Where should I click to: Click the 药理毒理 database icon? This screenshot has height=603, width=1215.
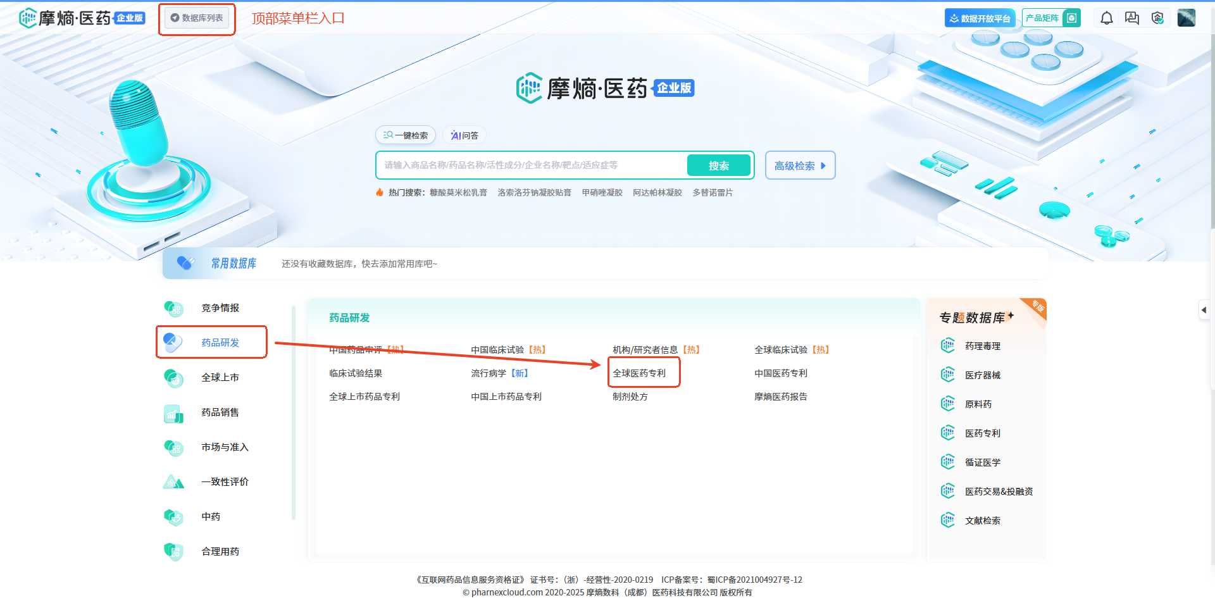tap(947, 345)
